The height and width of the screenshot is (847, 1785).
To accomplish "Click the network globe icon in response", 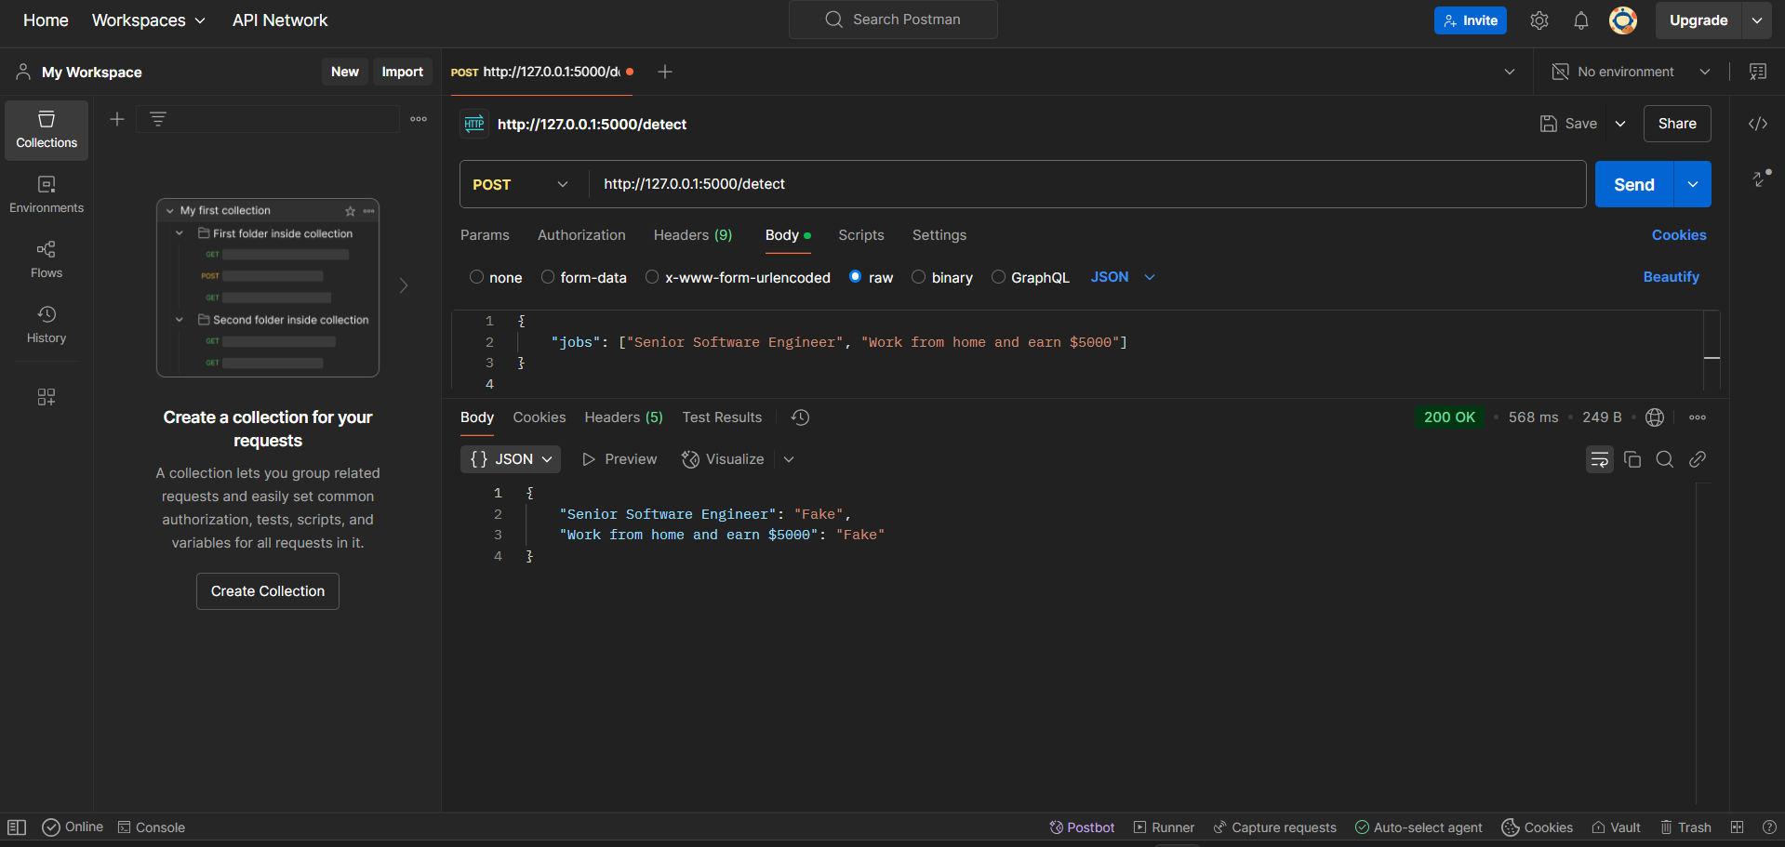I will (x=1655, y=417).
